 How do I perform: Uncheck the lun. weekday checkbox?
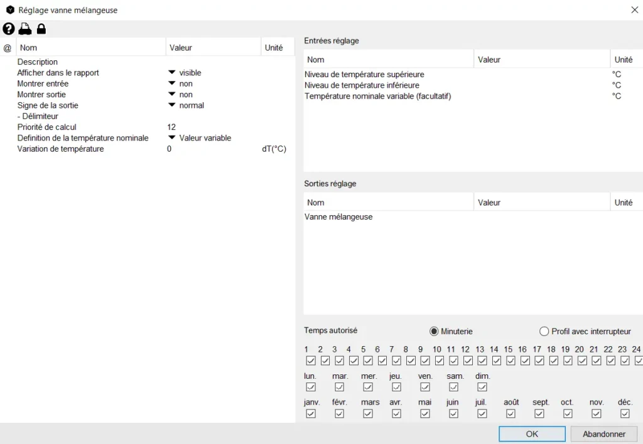(311, 387)
